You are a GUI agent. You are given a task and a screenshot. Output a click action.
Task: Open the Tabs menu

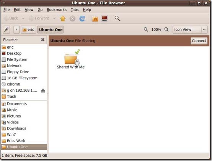[x=75, y=10]
